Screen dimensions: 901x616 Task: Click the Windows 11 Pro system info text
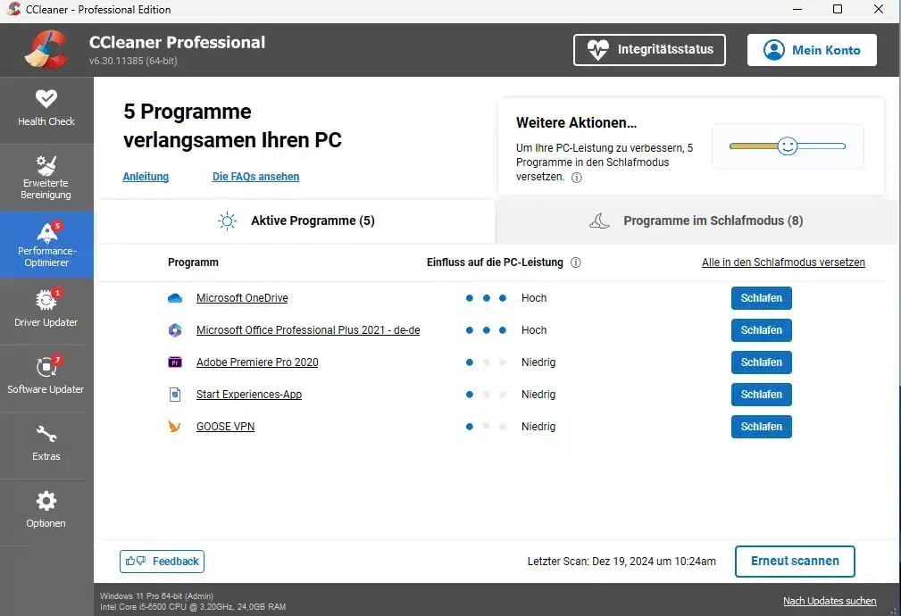[x=157, y=596]
